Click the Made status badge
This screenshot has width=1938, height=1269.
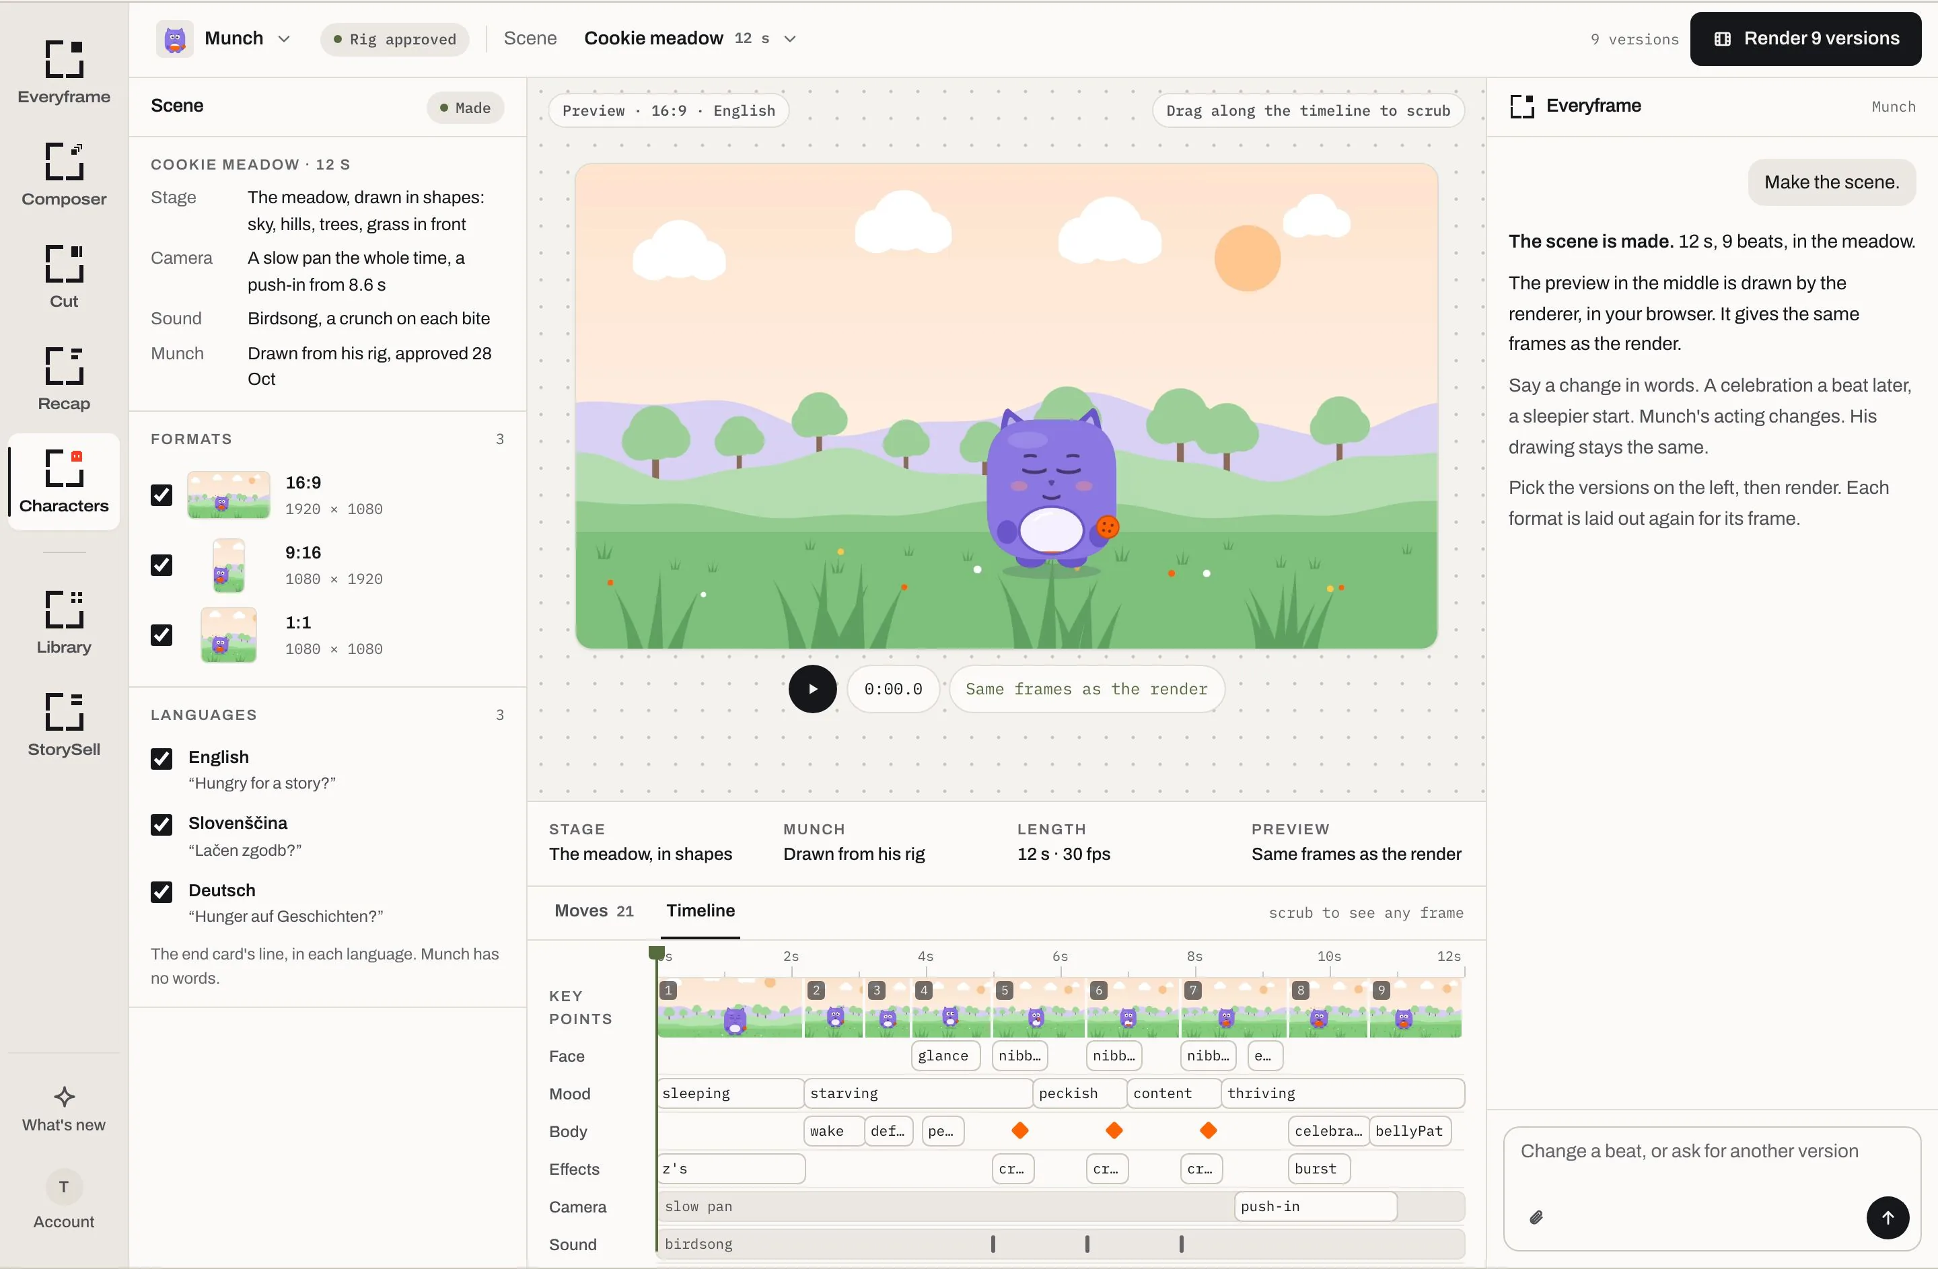pos(465,108)
